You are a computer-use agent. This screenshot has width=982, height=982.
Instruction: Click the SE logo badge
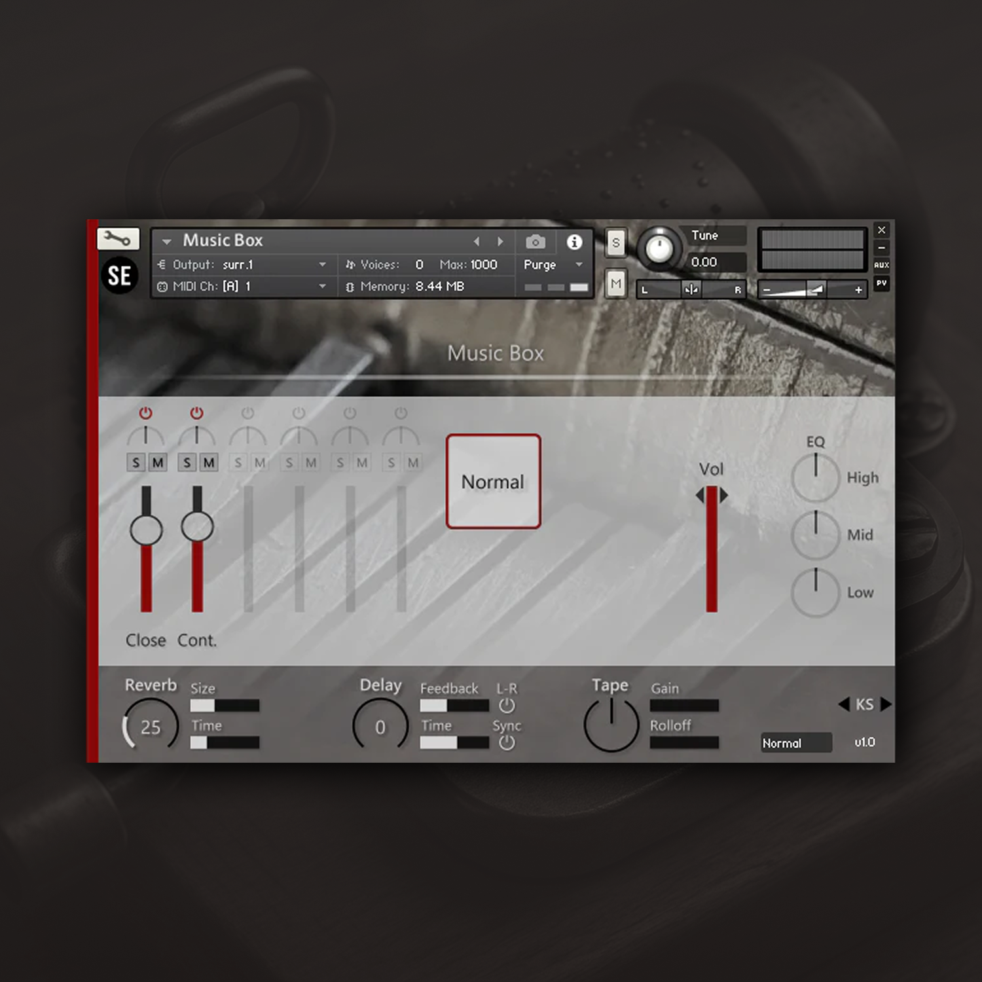point(119,276)
